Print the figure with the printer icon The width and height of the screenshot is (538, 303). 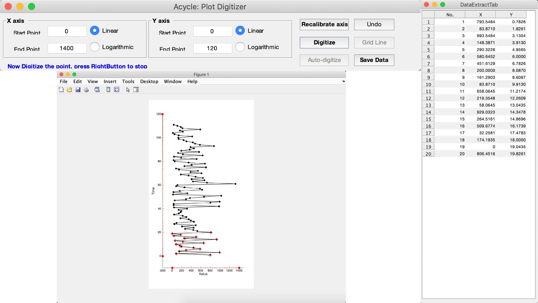86,90
